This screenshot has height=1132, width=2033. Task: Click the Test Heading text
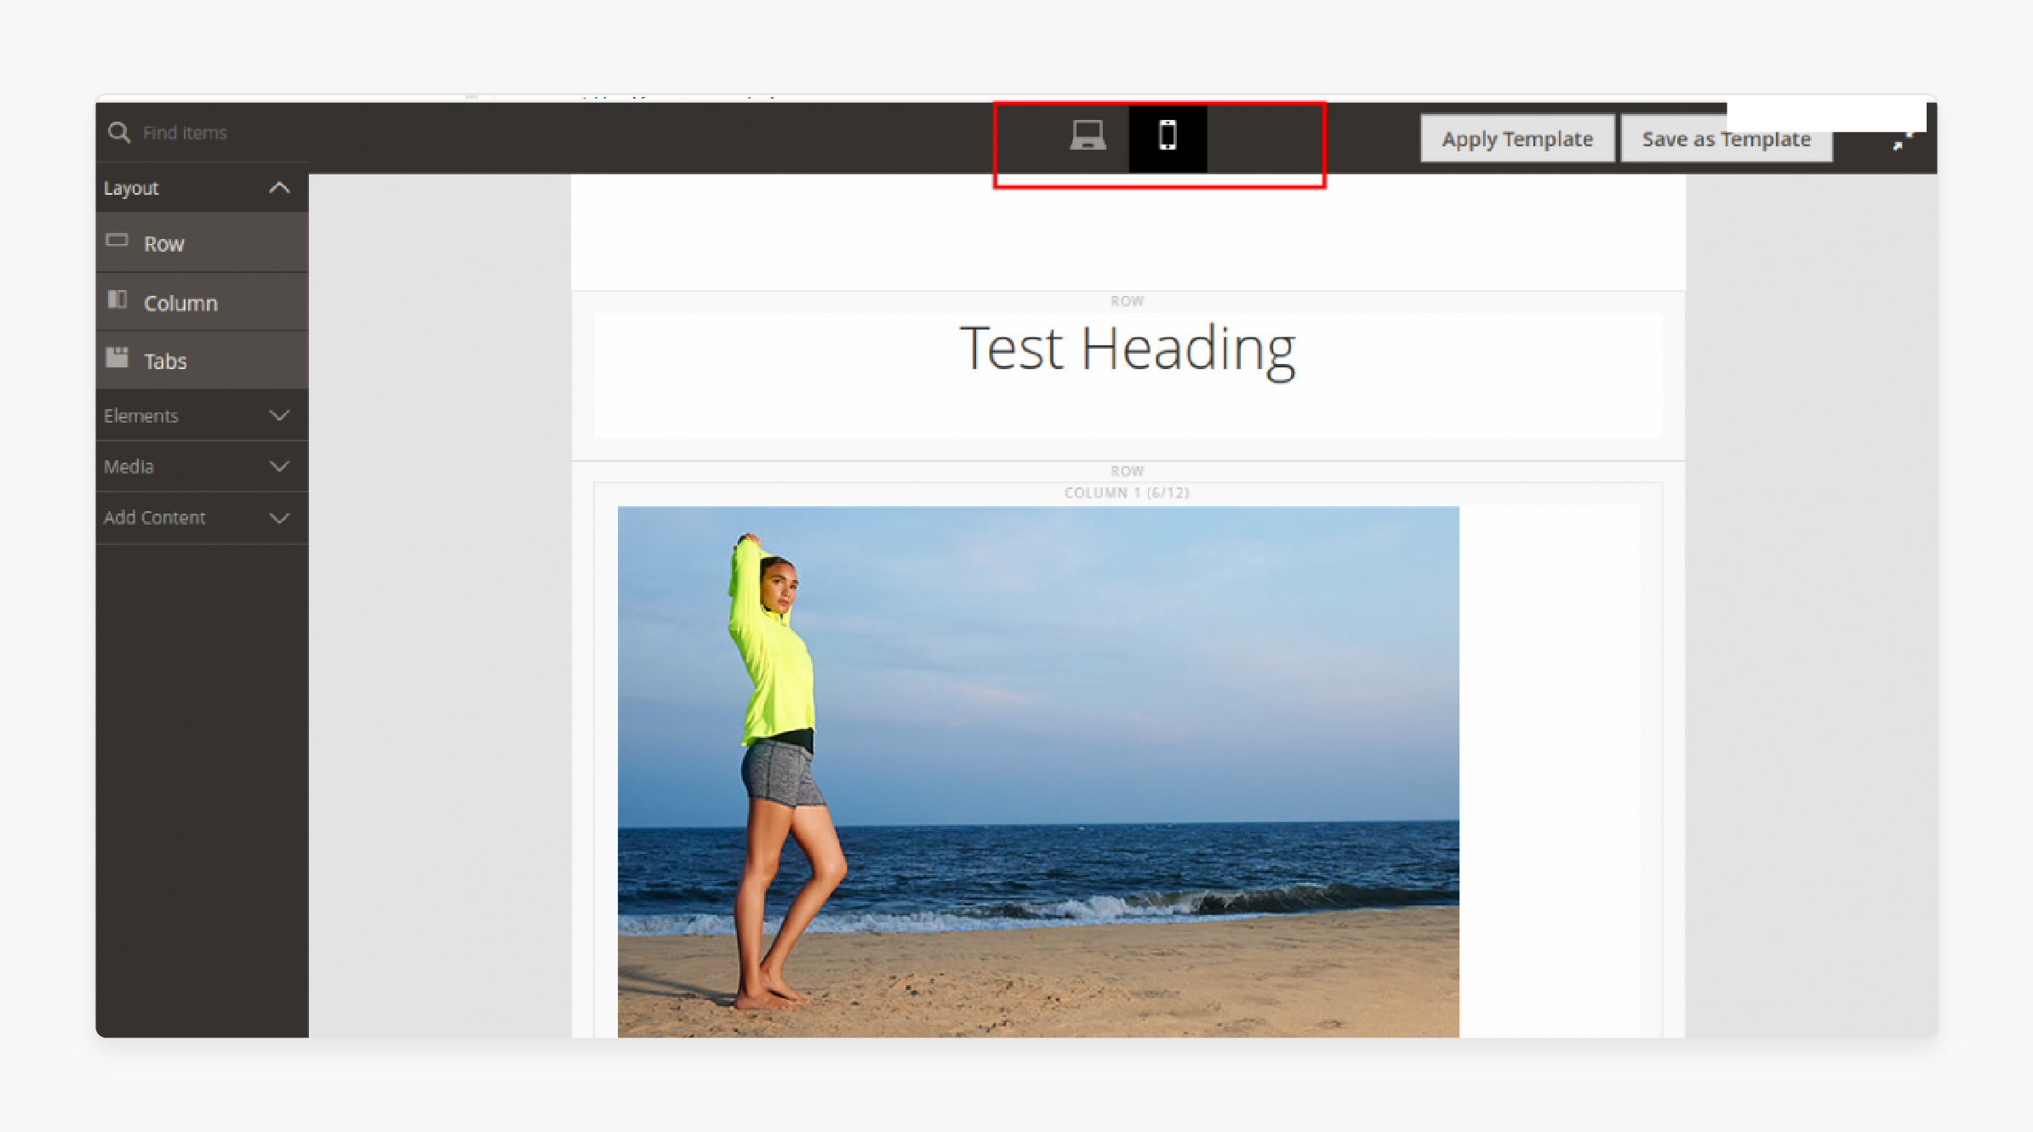click(x=1128, y=350)
